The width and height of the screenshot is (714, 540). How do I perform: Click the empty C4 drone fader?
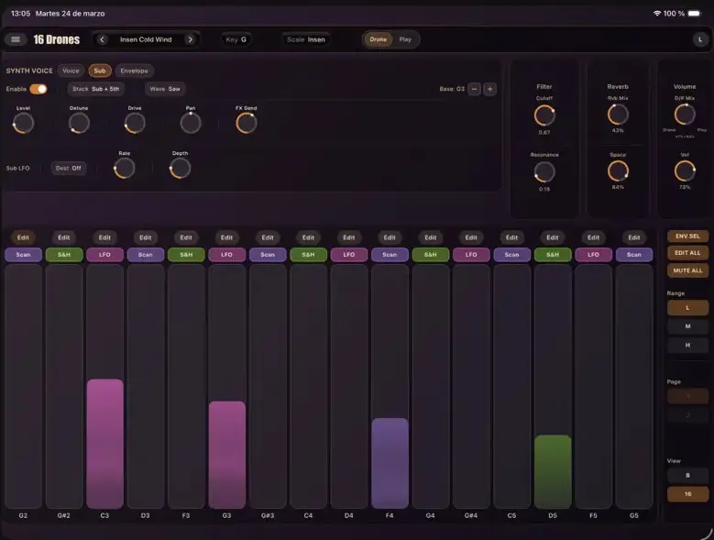click(x=308, y=387)
